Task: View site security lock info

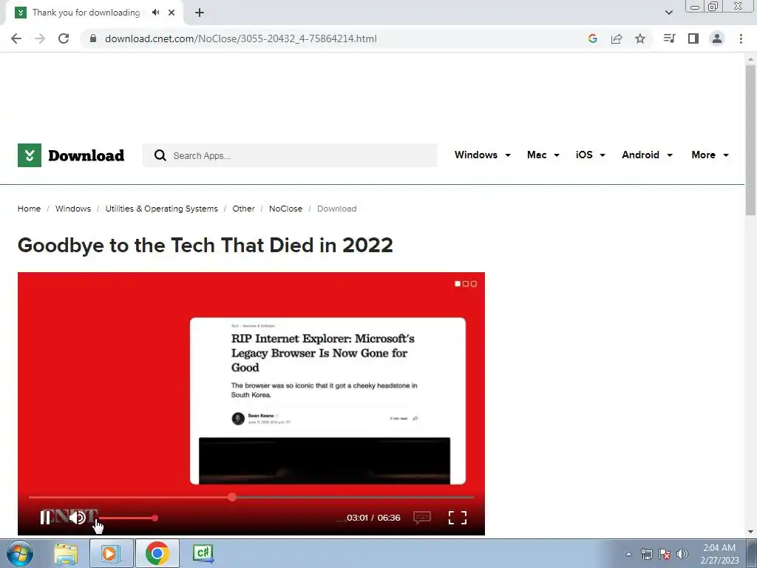Action: pos(93,38)
